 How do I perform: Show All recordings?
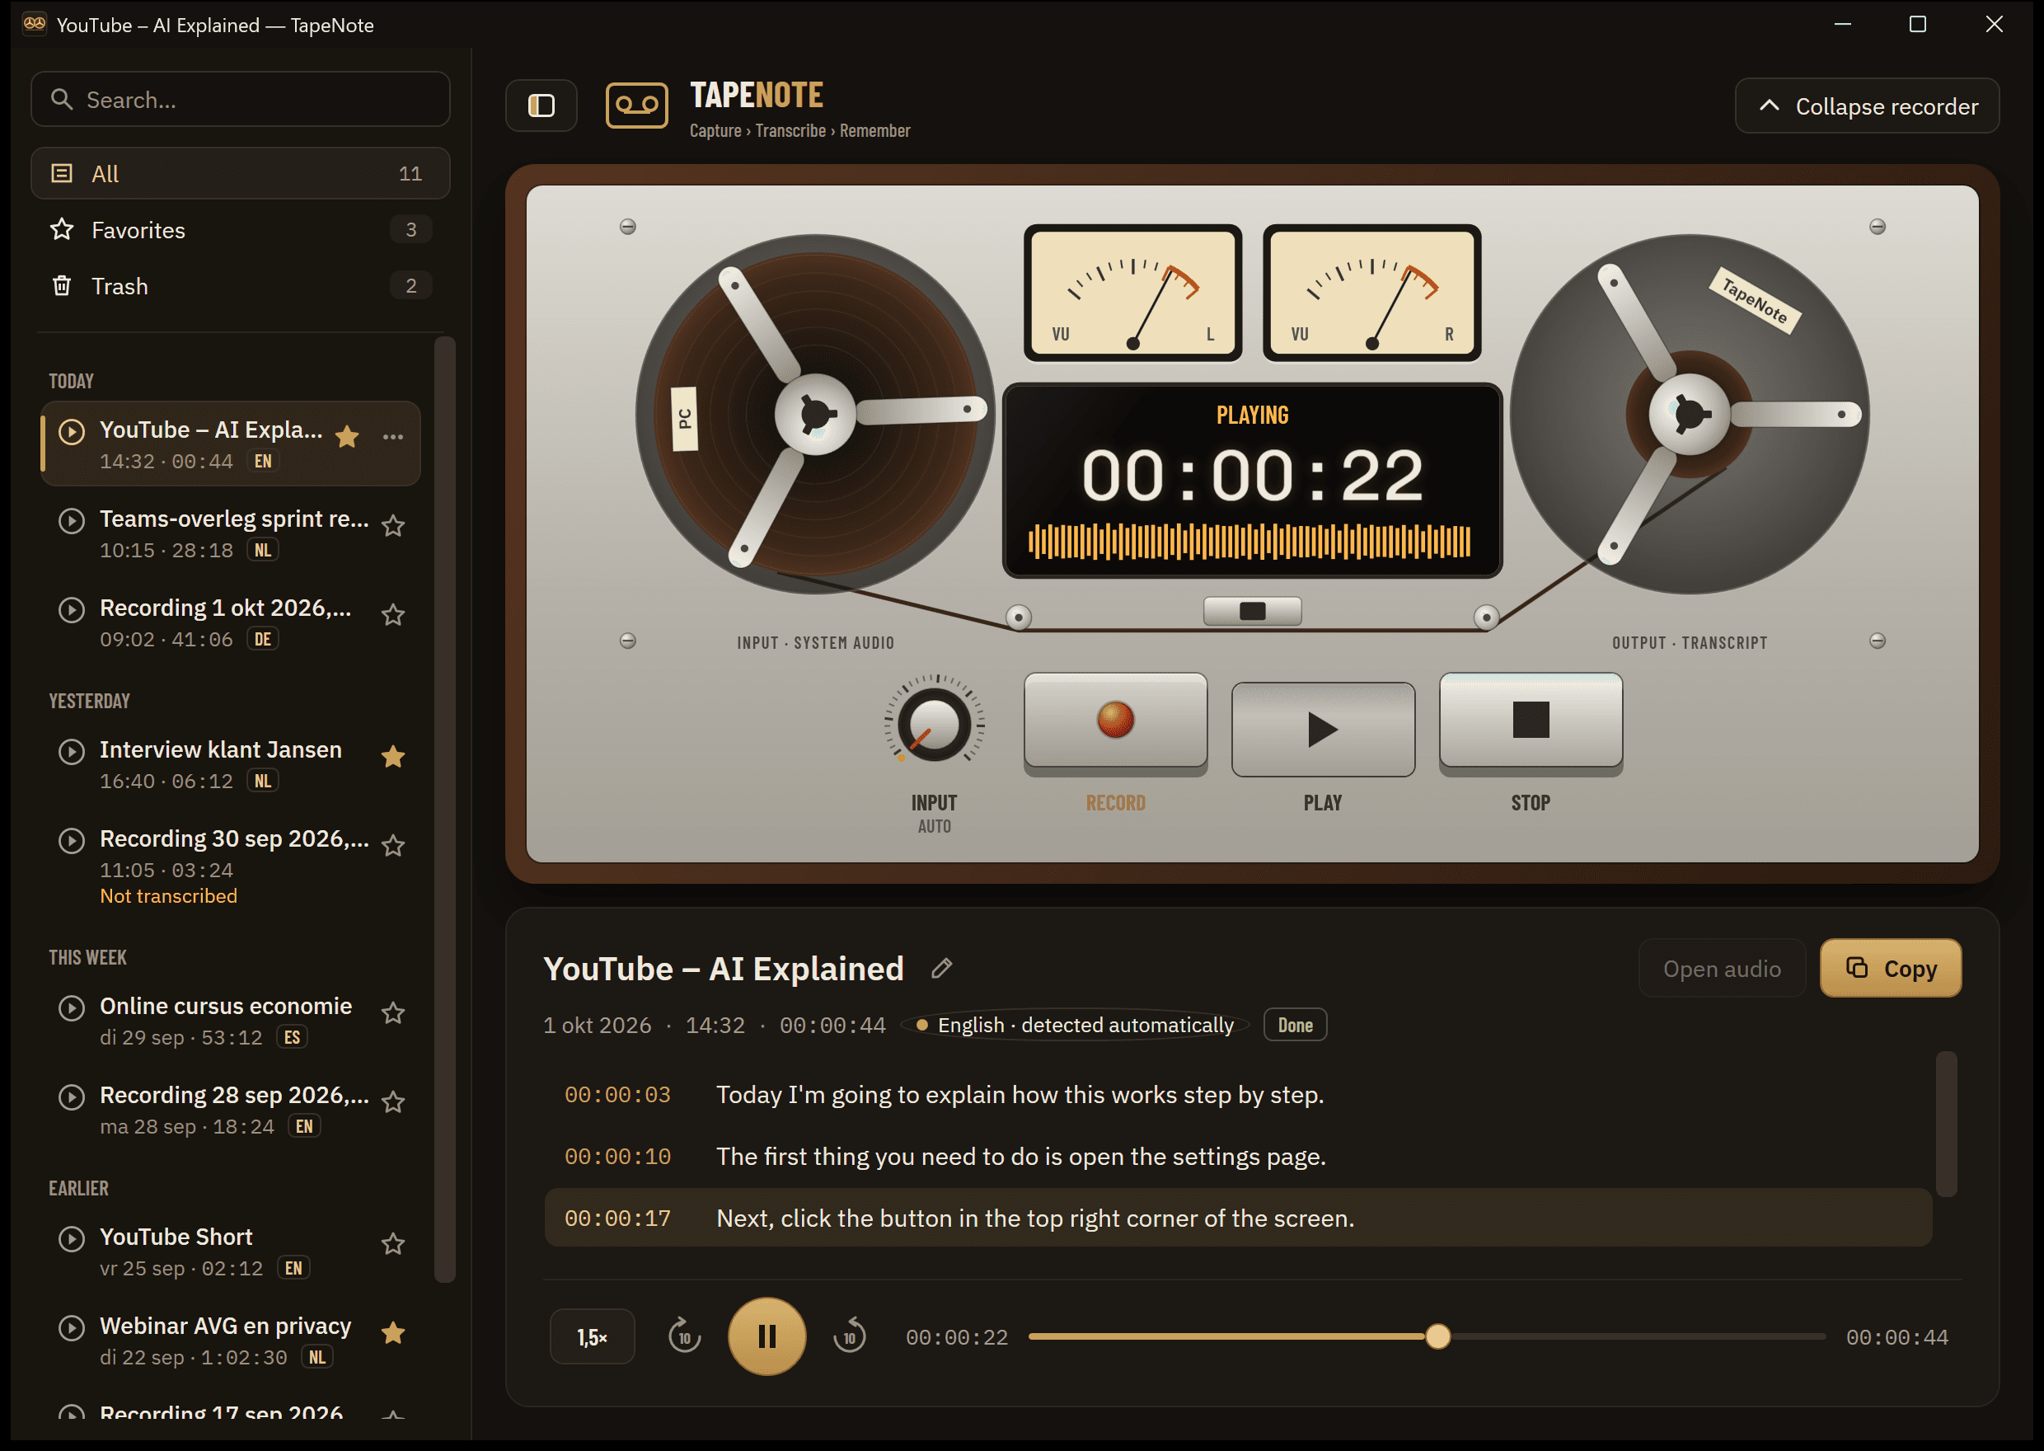[x=240, y=173]
